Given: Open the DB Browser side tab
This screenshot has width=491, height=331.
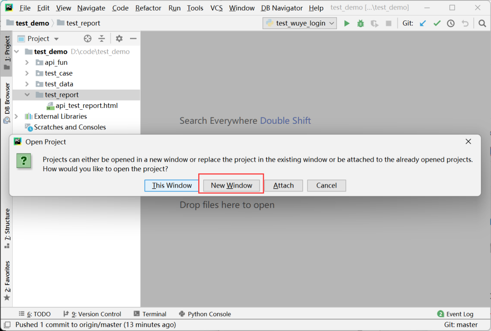Looking at the screenshot, I should 7,102.
